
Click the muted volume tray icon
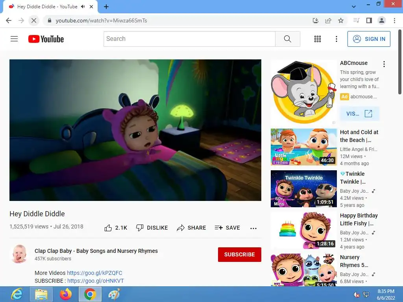coord(357,295)
